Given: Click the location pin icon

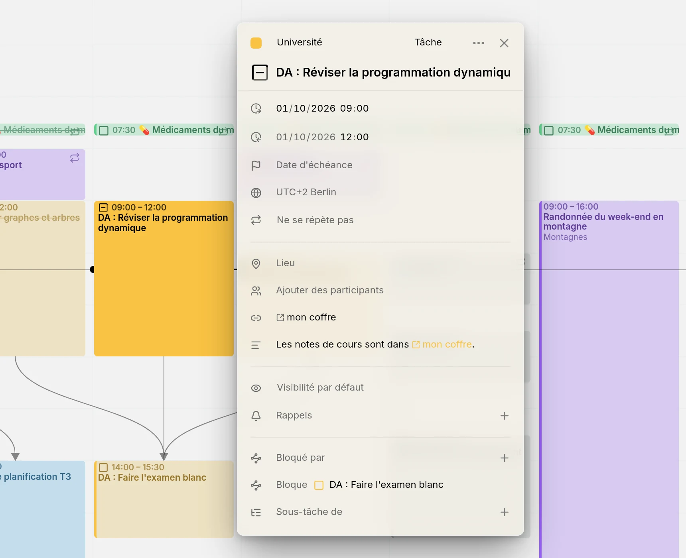Looking at the screenshot, I should [x=256, y=263].
